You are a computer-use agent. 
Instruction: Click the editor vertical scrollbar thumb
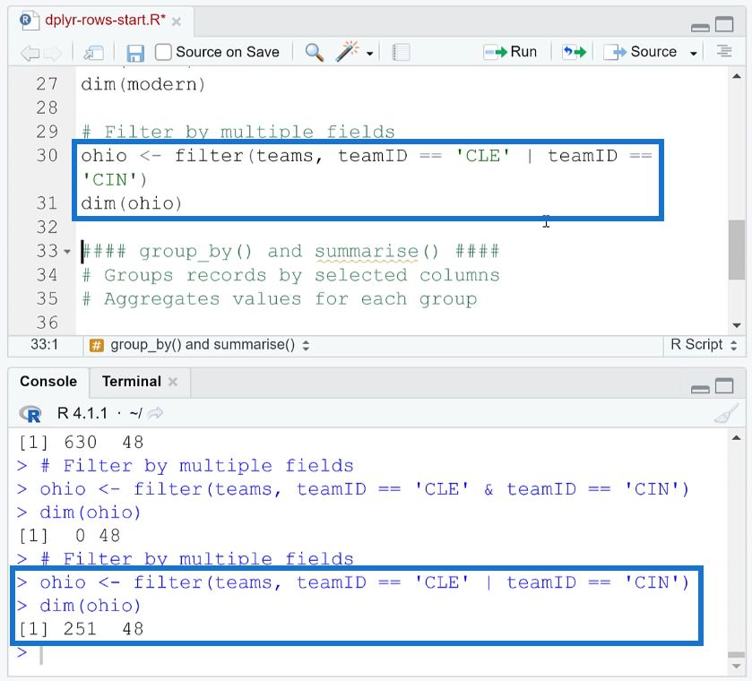coord(736,249)
